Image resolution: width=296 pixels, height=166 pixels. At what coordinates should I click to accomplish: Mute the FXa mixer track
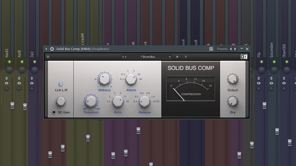pyautogui.click(x=261, y=62)
